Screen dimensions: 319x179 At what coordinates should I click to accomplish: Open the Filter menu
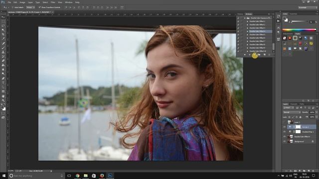[53, 2]
